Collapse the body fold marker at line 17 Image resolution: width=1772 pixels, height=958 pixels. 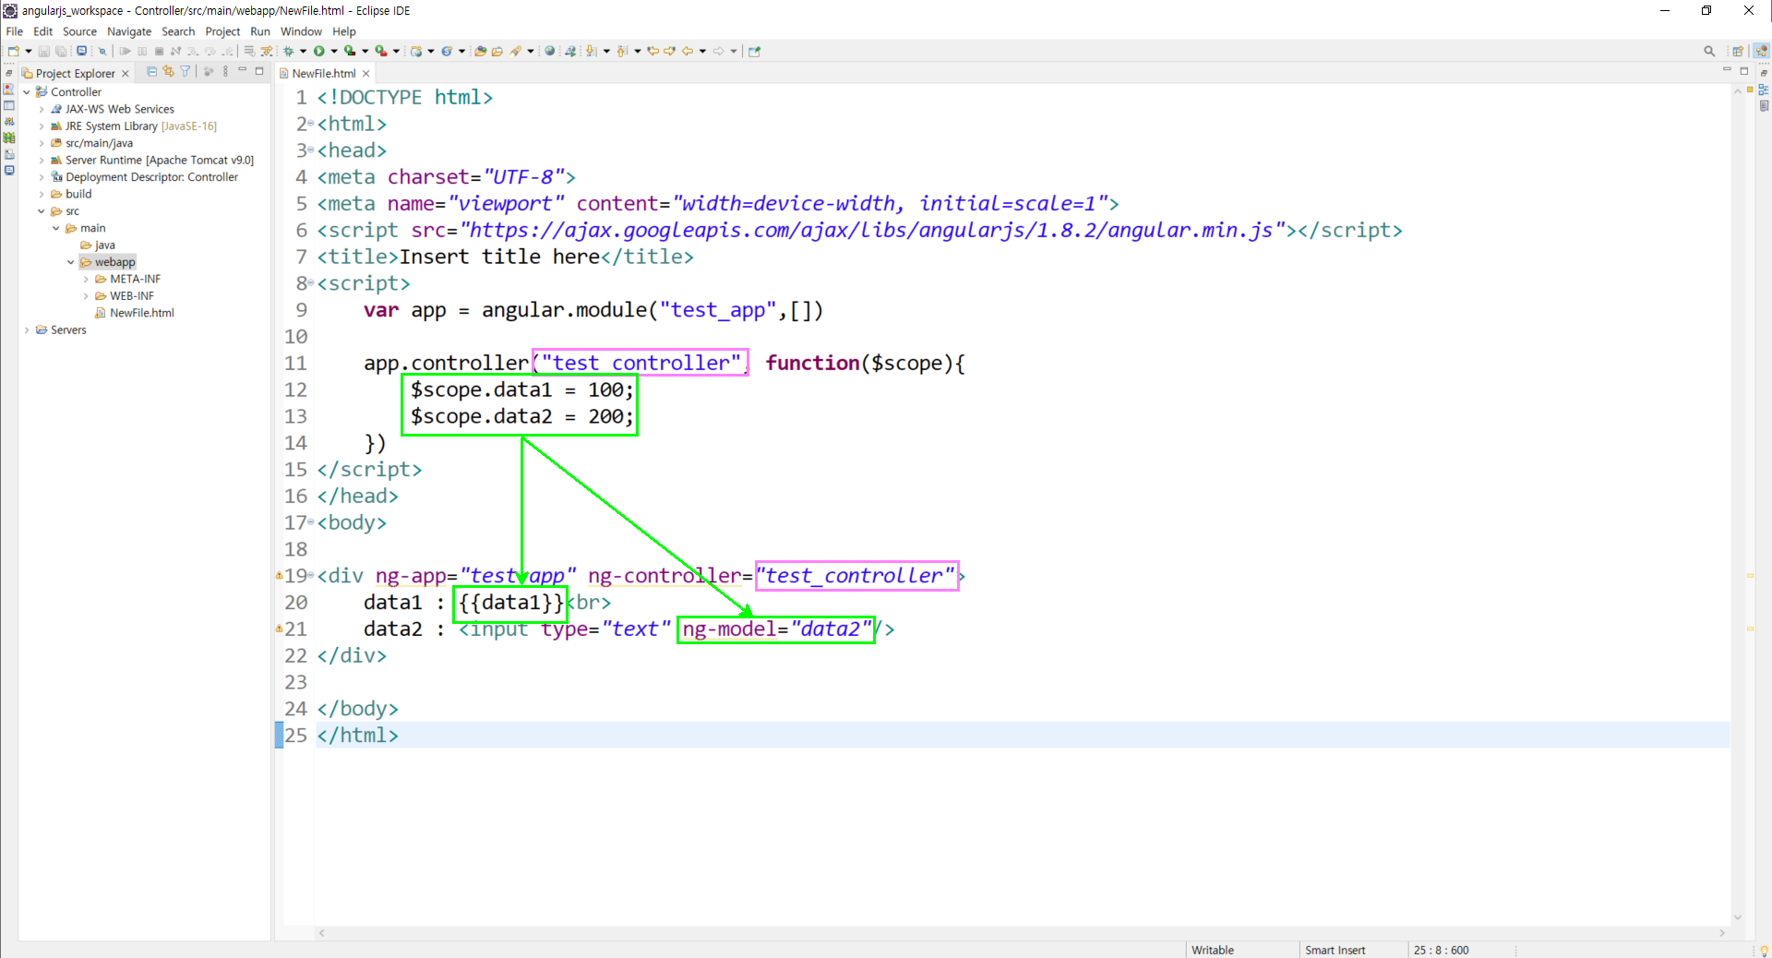311,522
